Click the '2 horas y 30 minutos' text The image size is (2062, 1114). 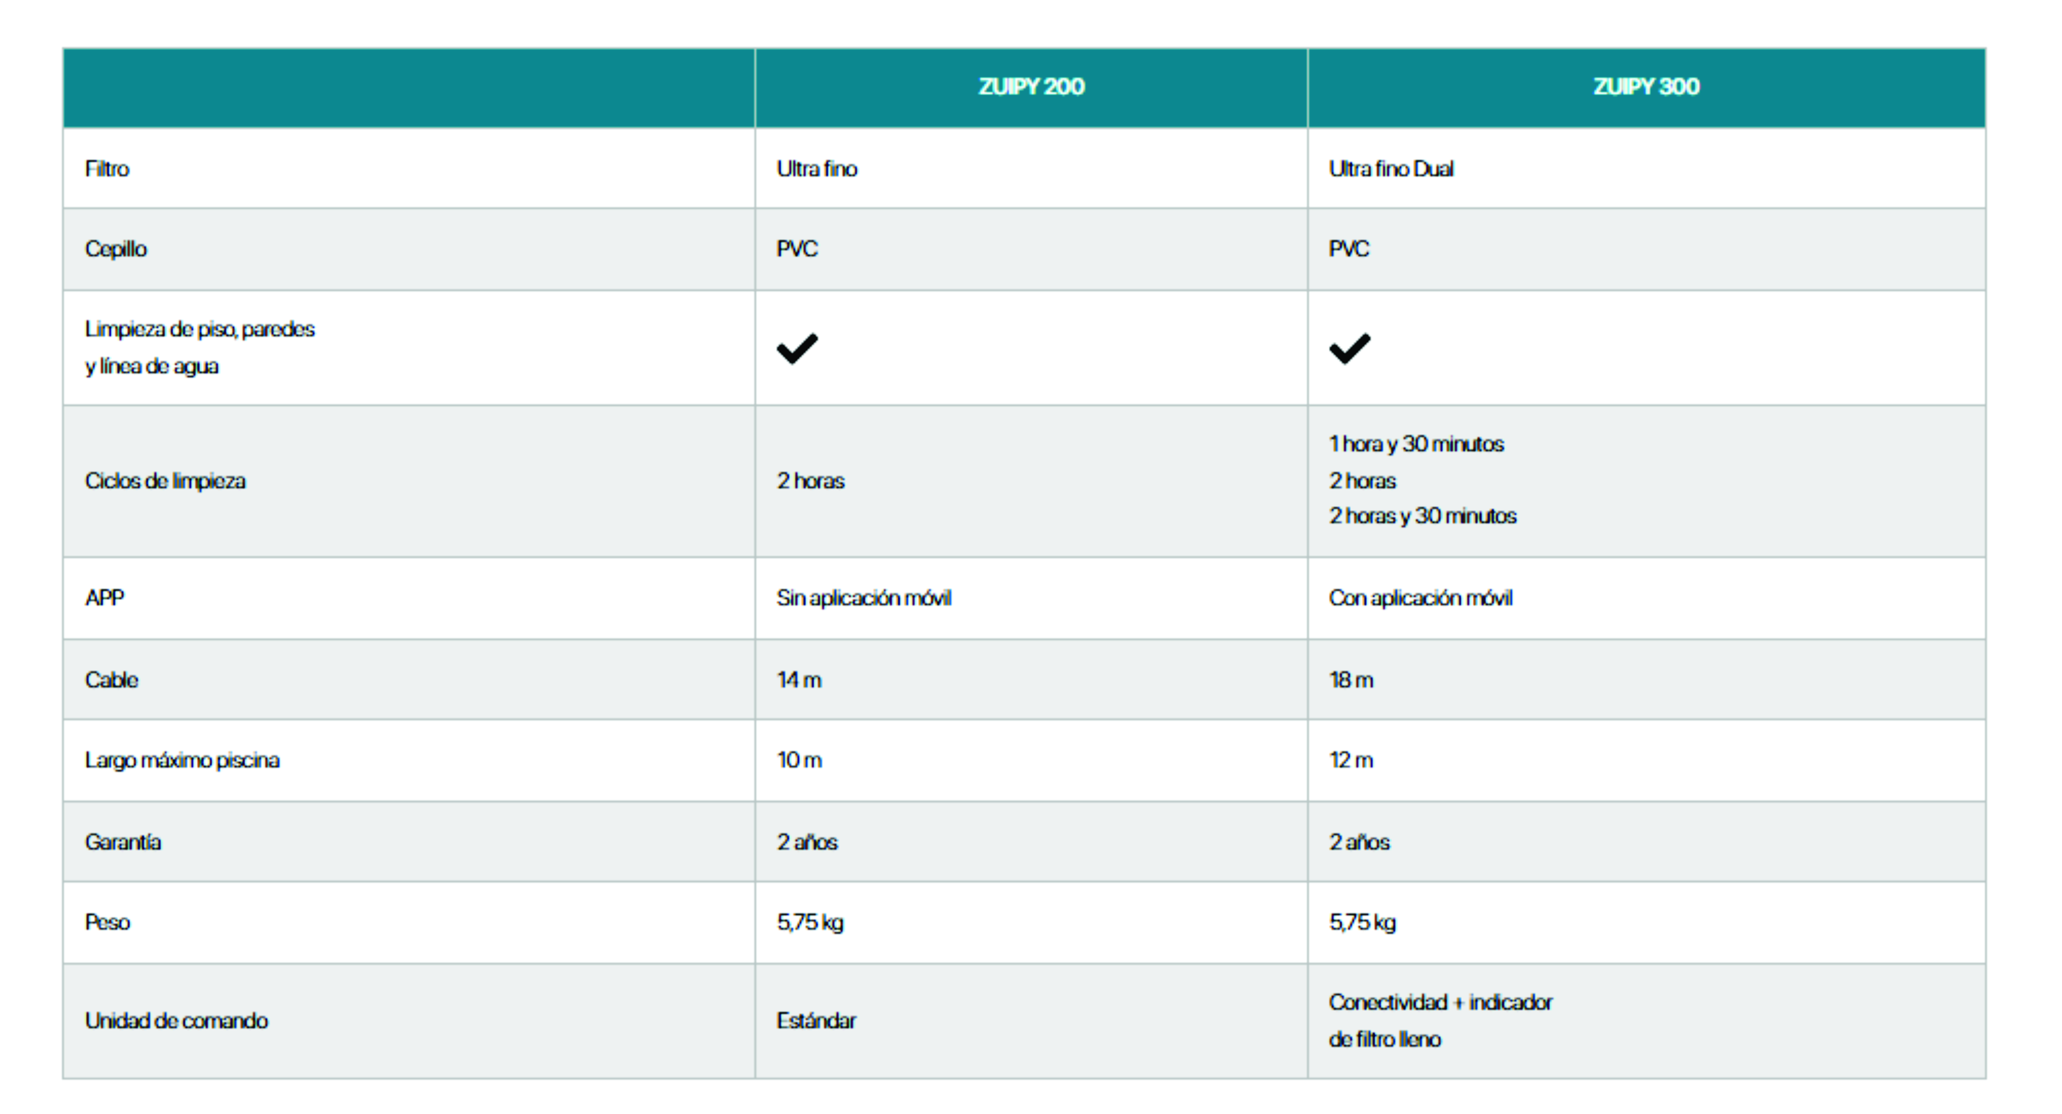pyautogui.click(x=1423, y=516)
